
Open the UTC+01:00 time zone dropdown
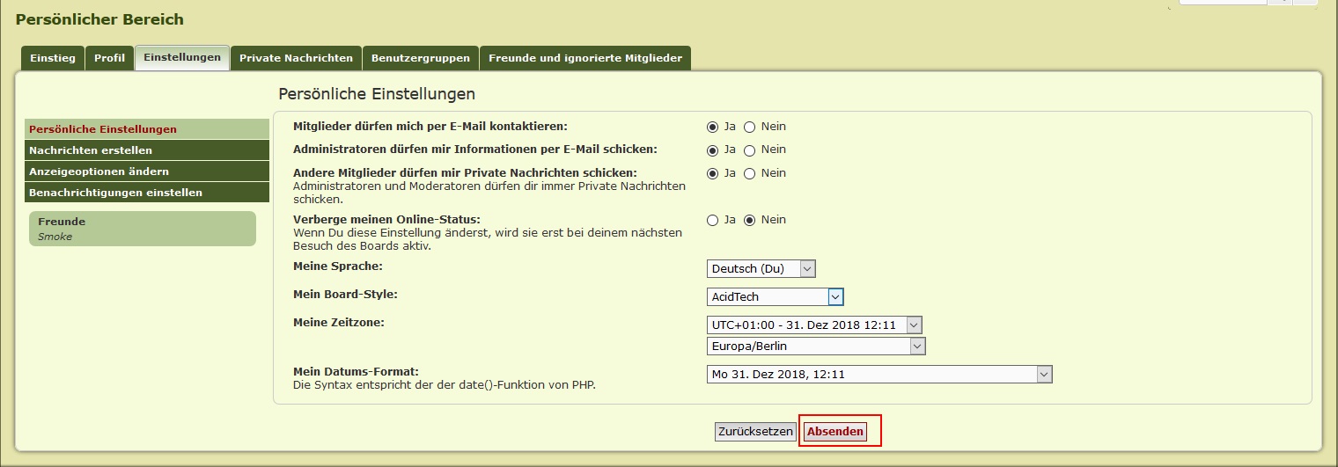pos(813,325)
